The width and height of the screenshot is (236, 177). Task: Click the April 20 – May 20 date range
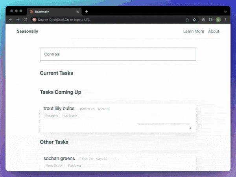click(x=94, y=159)
